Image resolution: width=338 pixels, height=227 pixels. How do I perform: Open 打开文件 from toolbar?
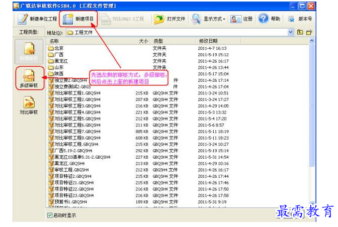[x=170, y=19]
